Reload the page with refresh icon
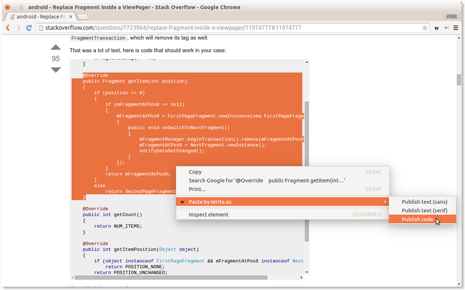Screen dimensions: 465x290 (x=29, y=28)
